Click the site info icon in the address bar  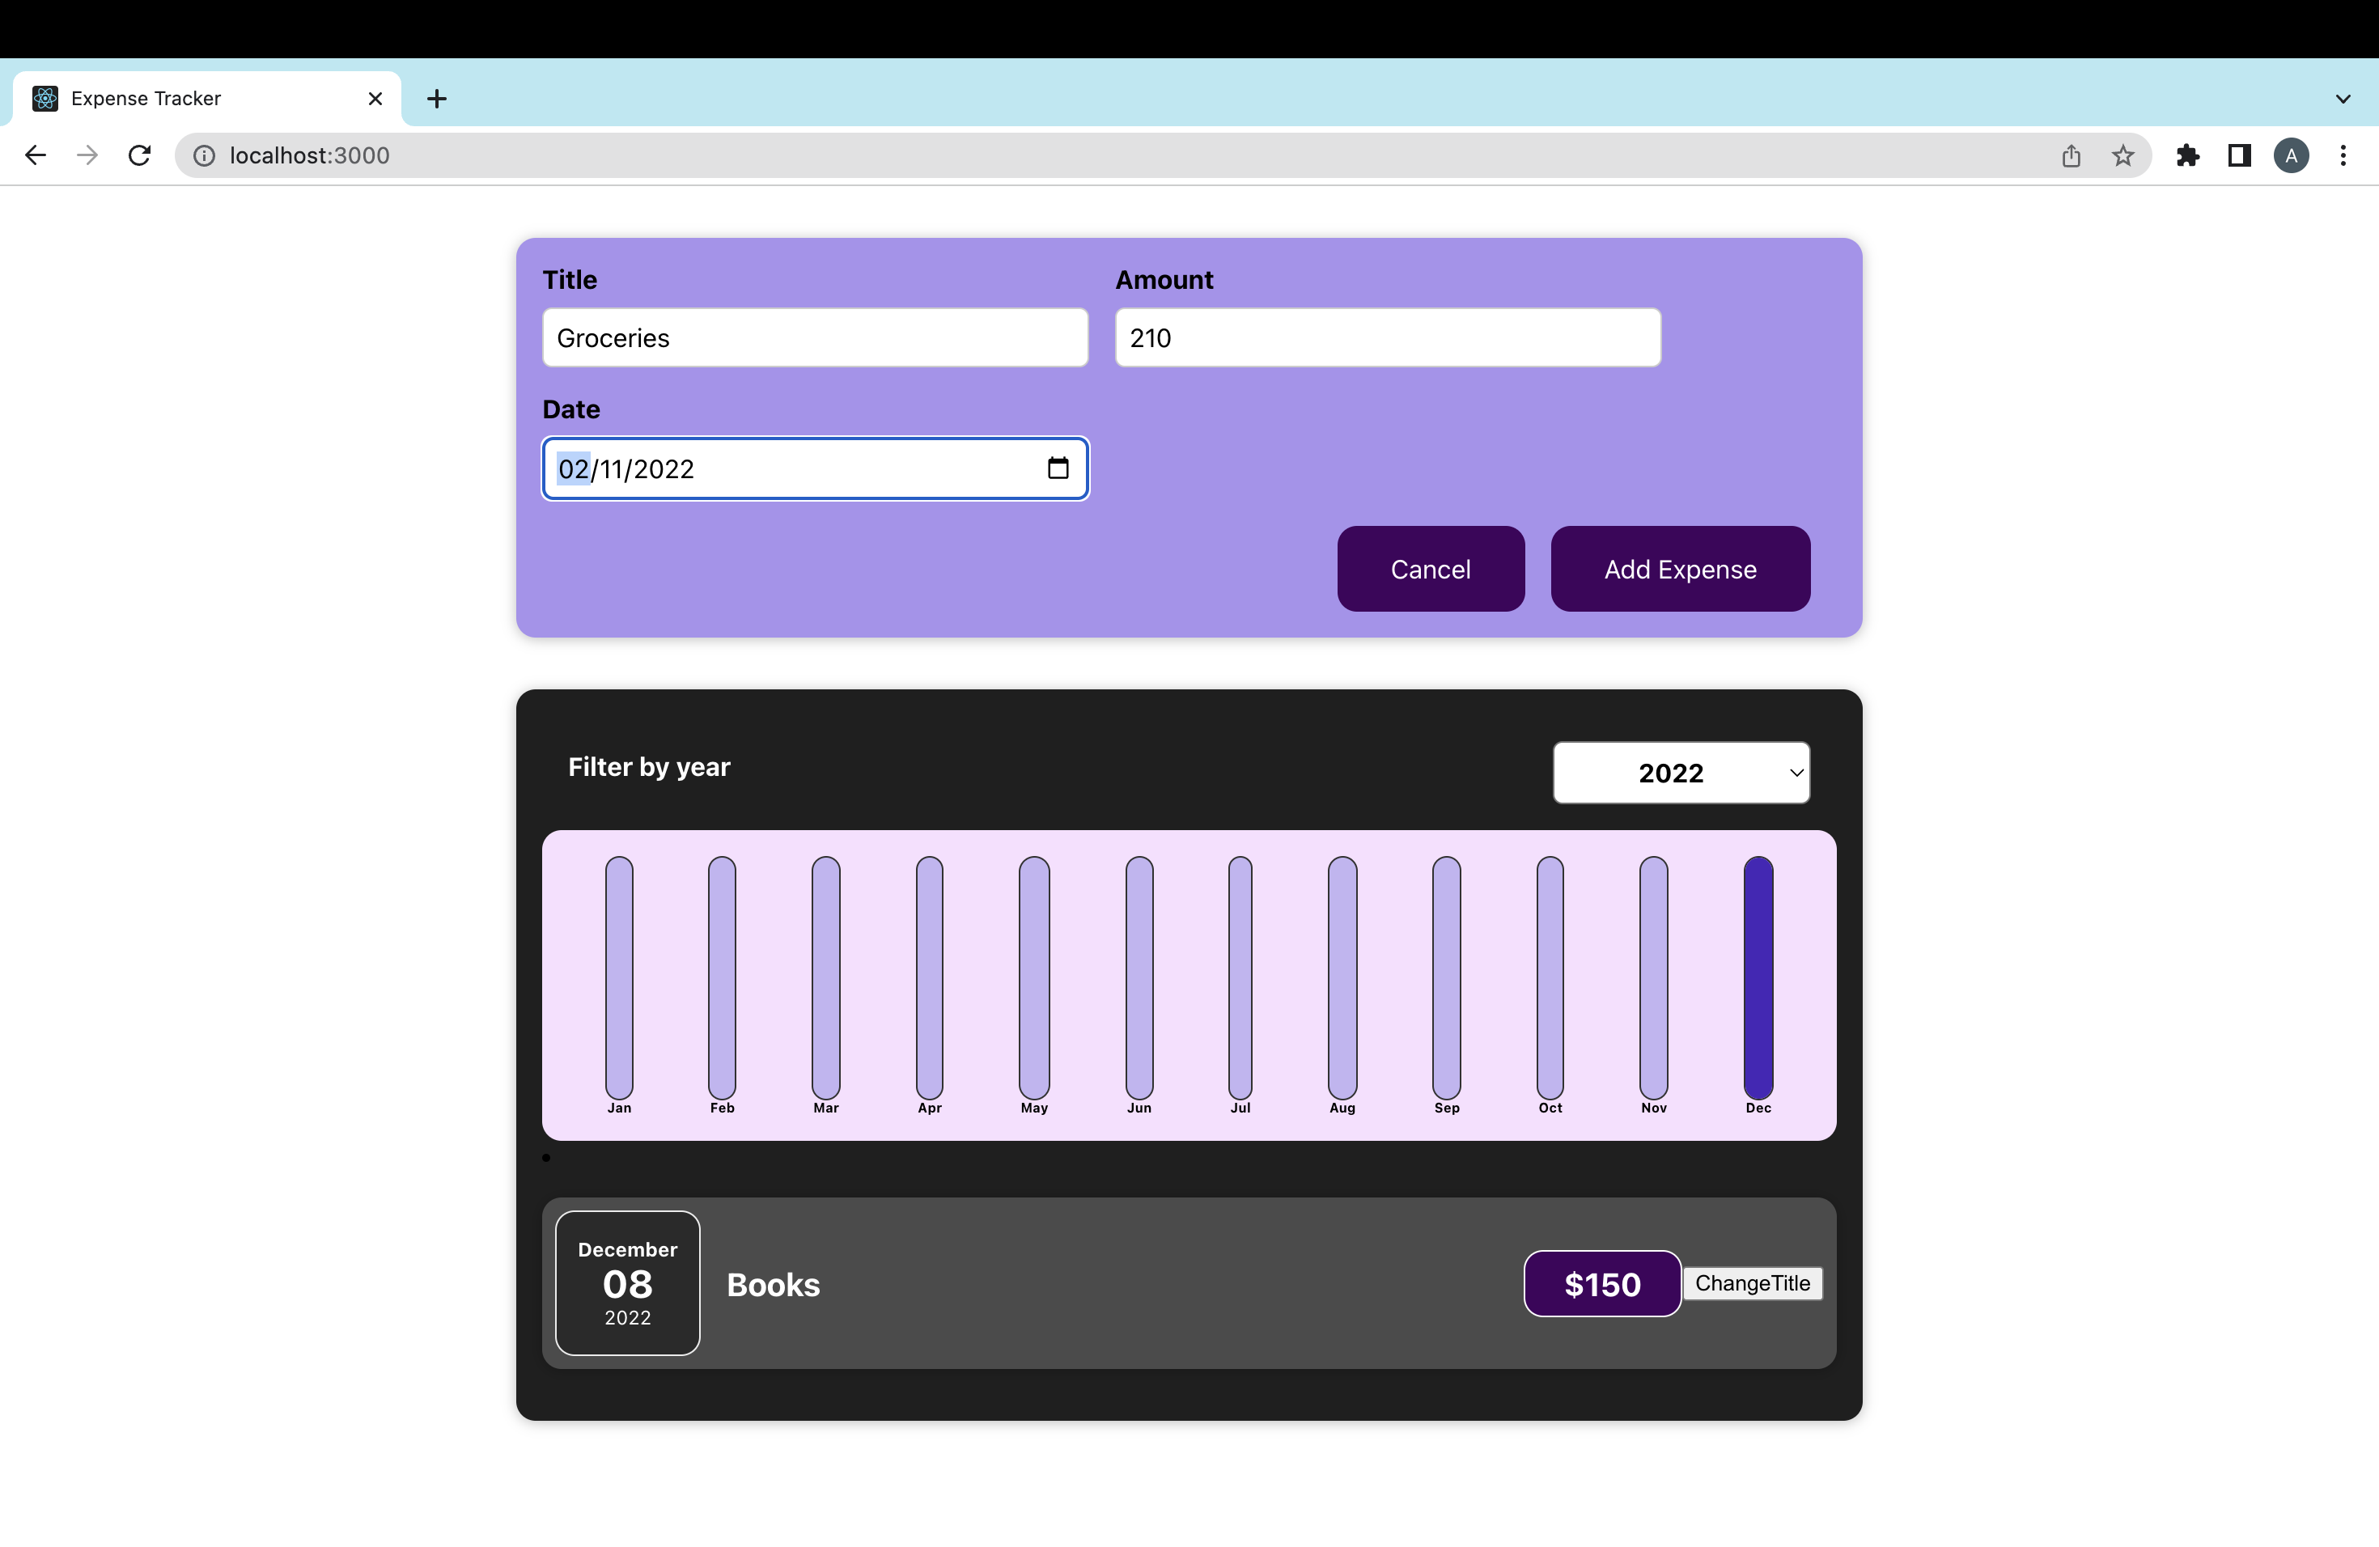[x=203, y=155]
